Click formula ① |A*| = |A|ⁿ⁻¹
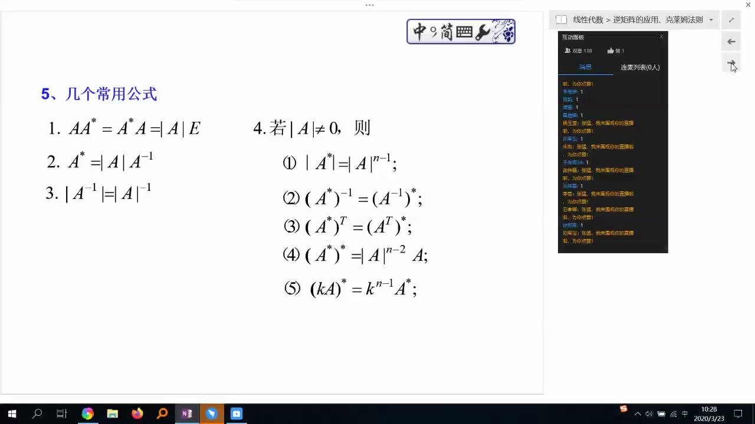This screenshot has height=424, width=755. click(x=340, y=162)
